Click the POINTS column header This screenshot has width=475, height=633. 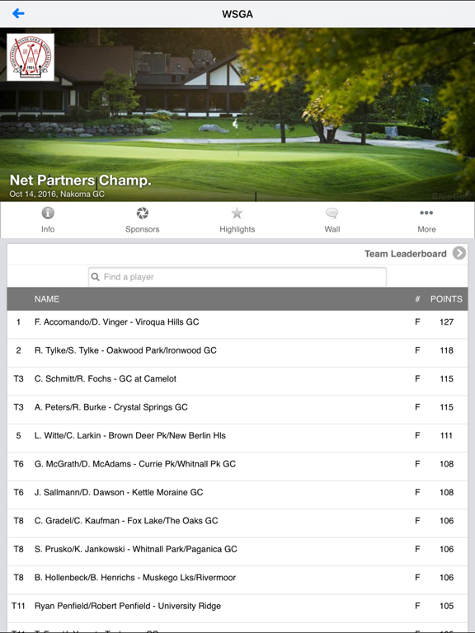[446, 299]
